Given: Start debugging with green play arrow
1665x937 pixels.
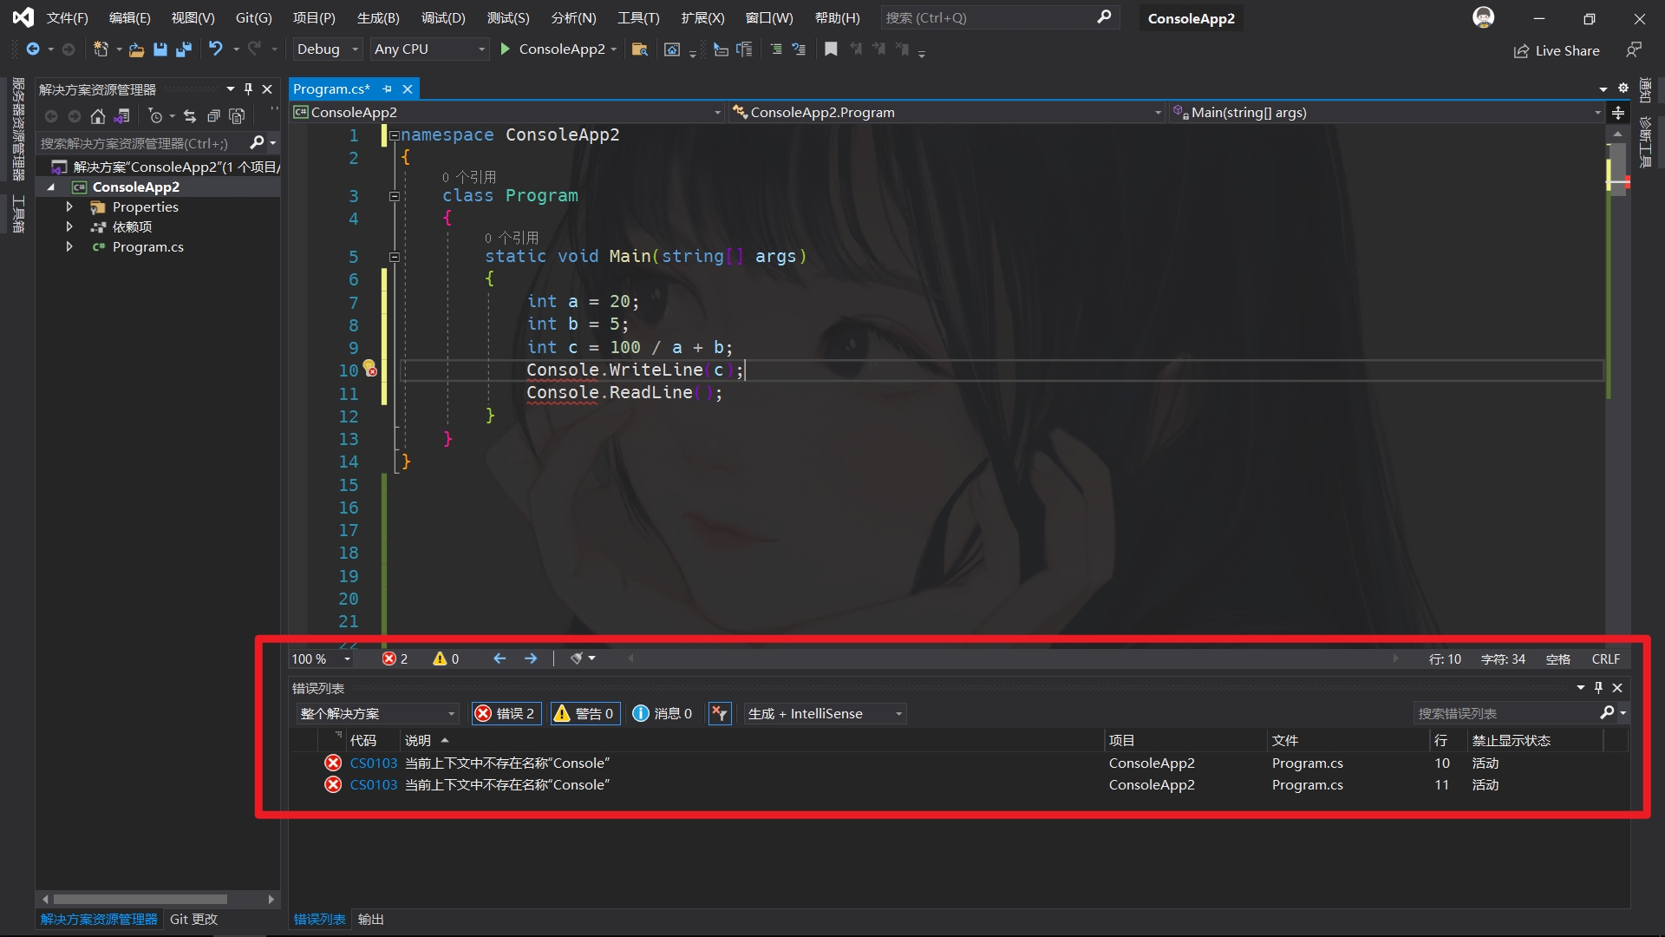Looking at the screenshot, I should pos(506,49).
